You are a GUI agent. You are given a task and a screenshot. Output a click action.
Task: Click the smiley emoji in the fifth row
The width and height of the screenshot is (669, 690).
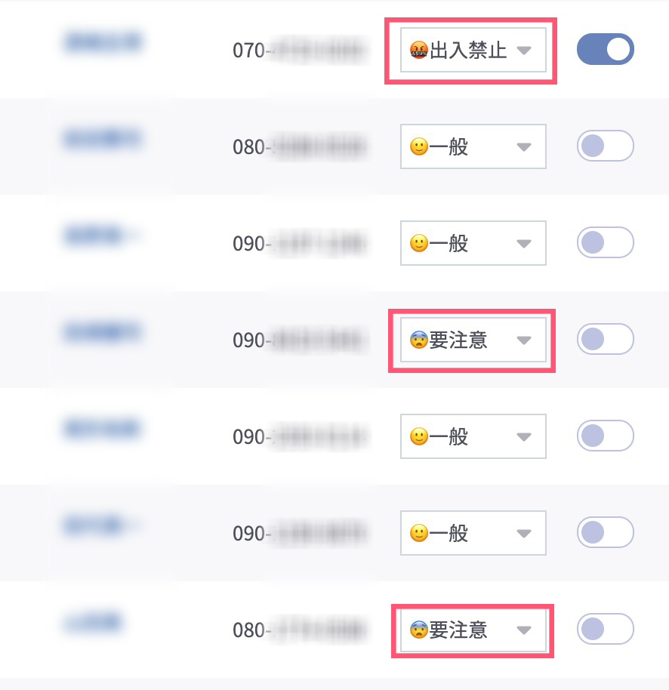[x=418, y=436]
